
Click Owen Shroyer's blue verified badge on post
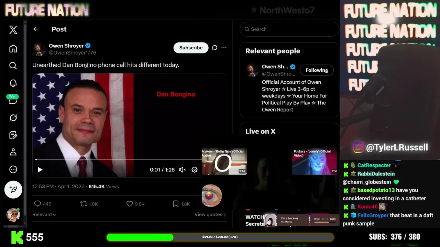[x=88, y=46]
